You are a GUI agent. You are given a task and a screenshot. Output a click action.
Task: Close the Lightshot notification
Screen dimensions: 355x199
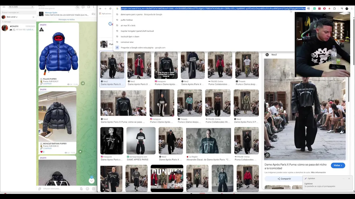coord(349,179)
